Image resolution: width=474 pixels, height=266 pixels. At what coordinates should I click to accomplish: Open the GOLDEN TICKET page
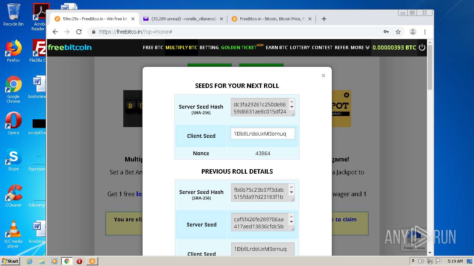click(x=242, y=47)
